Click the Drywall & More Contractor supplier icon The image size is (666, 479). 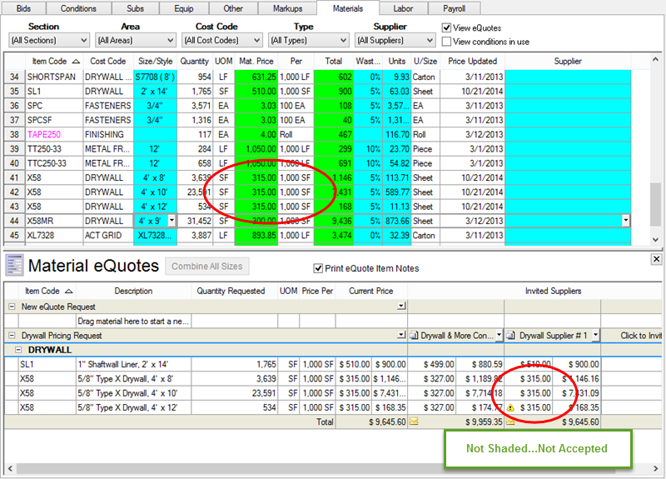click(x=414, y=336)
